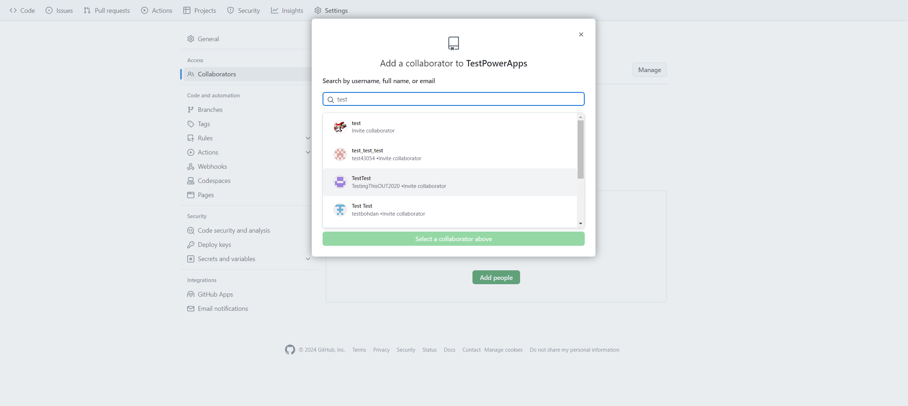Expand the Rules sidebar section
908x406 pixels.
click(x=308, y=138)
